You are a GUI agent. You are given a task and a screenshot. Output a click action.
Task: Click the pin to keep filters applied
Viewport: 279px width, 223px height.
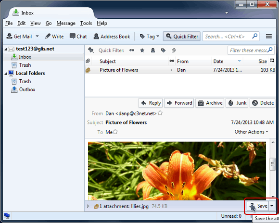pyautogui.click(x=91, y=50)
